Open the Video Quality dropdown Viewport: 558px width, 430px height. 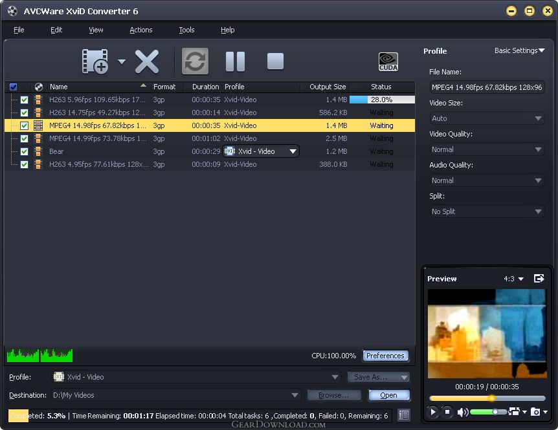pos(487,149)
